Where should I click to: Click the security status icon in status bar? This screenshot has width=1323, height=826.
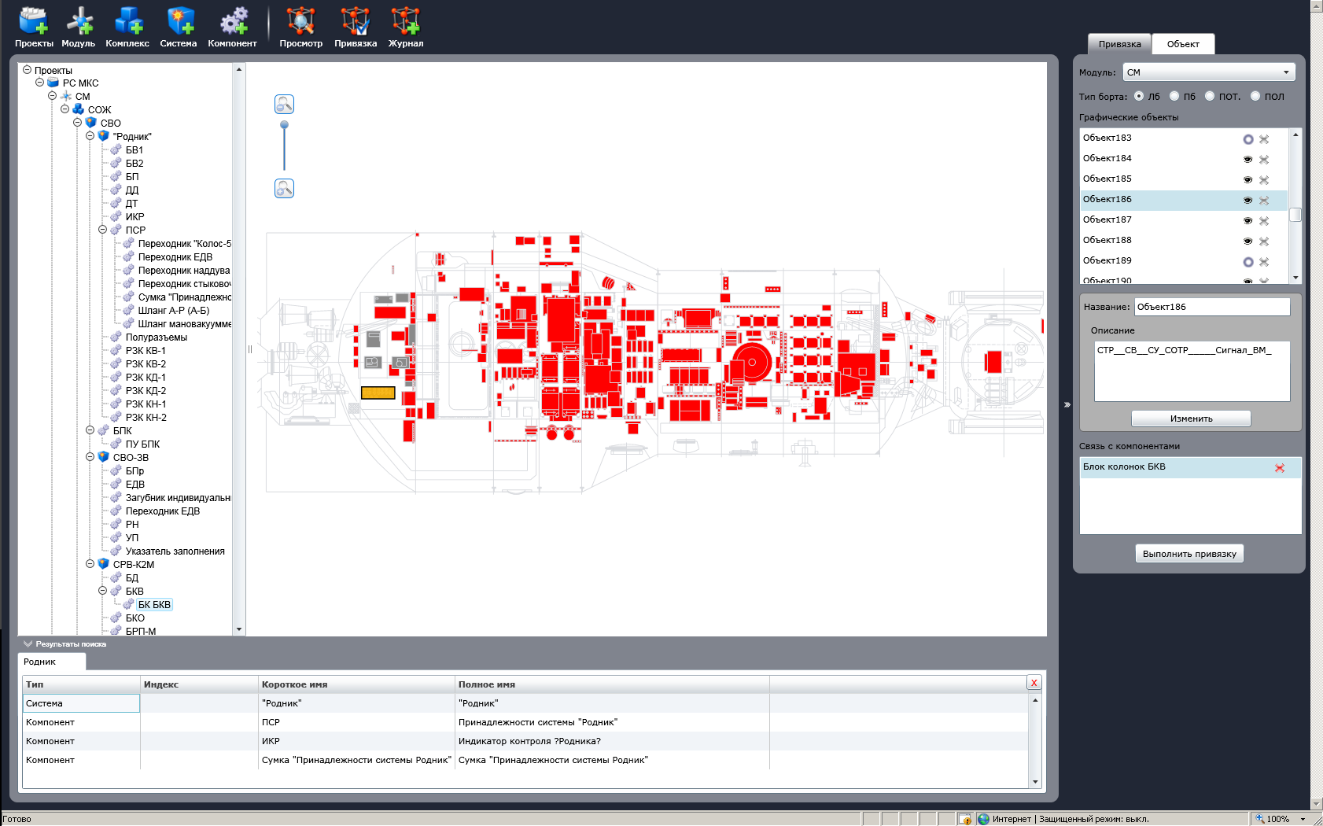[x=964, y=819]
